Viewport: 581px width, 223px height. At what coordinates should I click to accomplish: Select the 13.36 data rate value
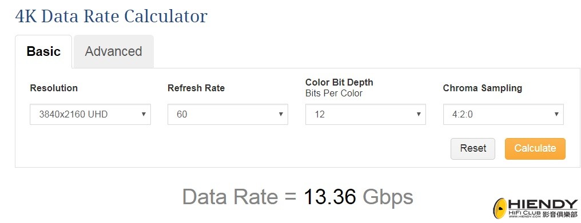coord(330,197)
